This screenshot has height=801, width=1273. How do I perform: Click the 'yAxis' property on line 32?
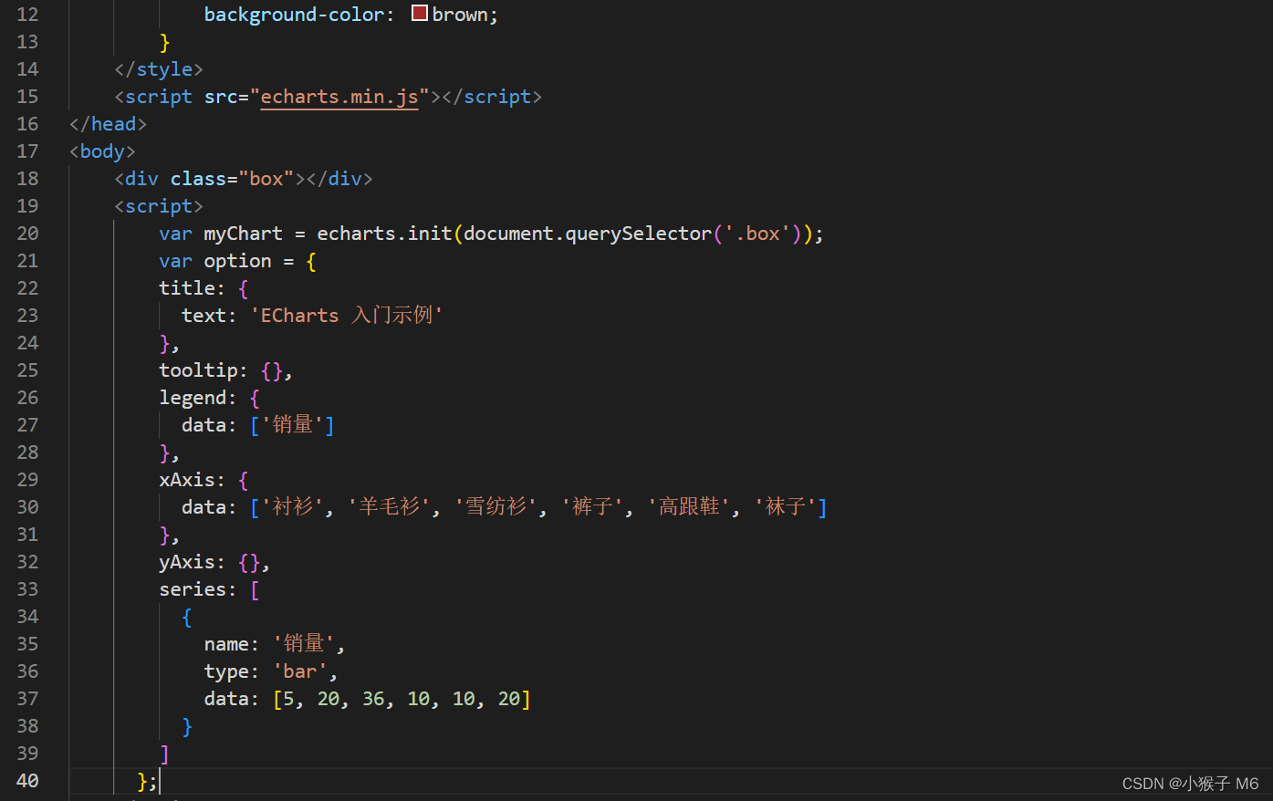[x=187, y=562]
